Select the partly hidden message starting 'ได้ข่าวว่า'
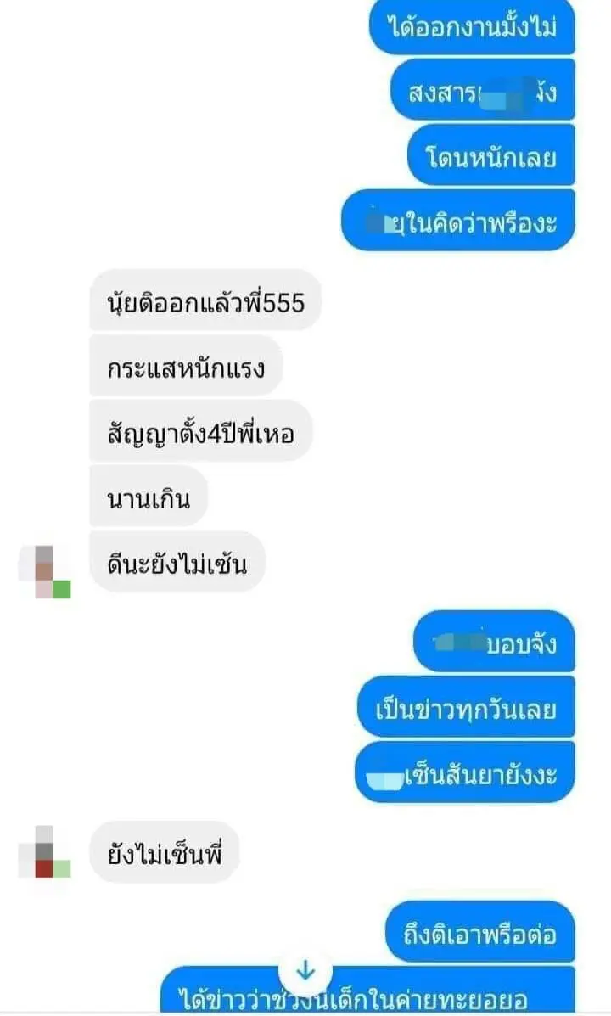Viewport: 611px width, 1016px height. [367, 990]
